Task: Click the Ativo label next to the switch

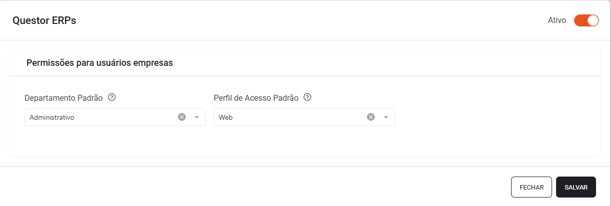Action: click(x=557, y=20)
